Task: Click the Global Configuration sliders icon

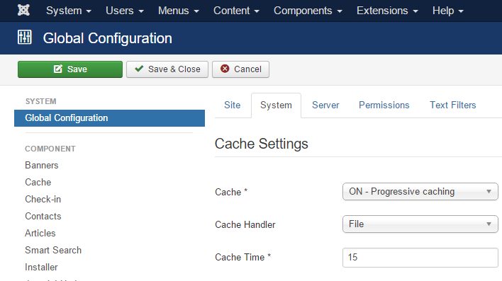Action: point(24,37)
